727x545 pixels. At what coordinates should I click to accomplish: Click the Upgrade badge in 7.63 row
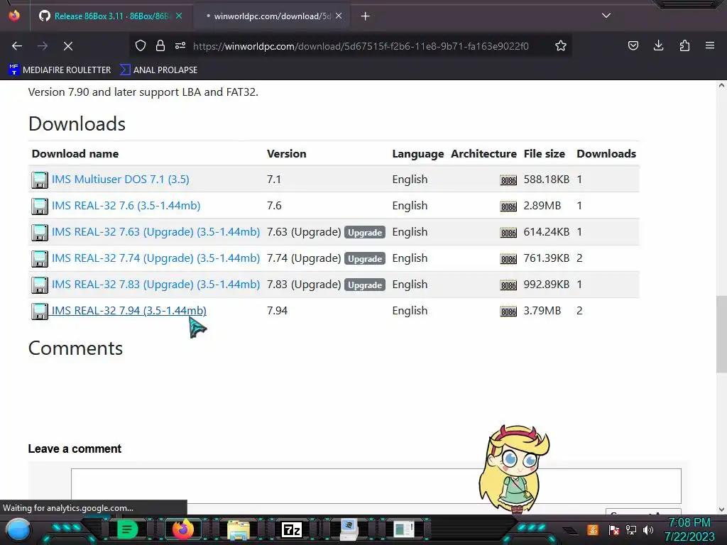(365, 232)
